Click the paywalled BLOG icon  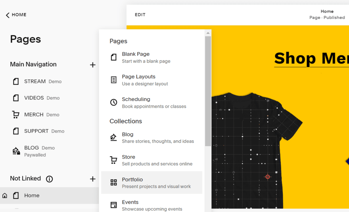(x=16, y=151)
